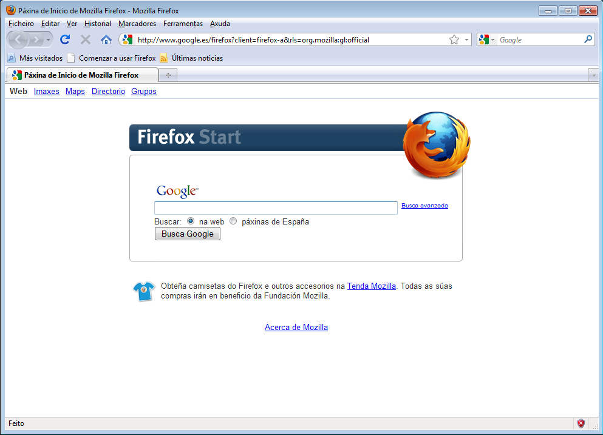Click the red shield icon in status bar
This screenshot has width=603, height=435.
[581, 423]
